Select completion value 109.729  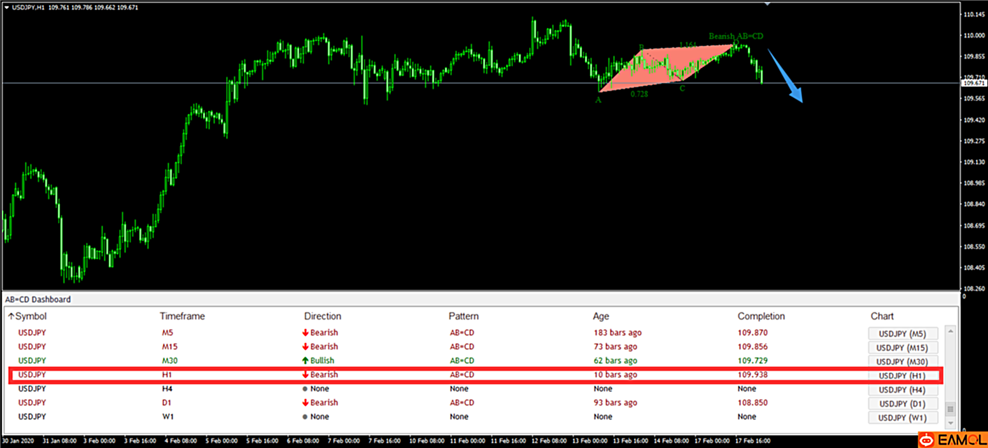752,361
